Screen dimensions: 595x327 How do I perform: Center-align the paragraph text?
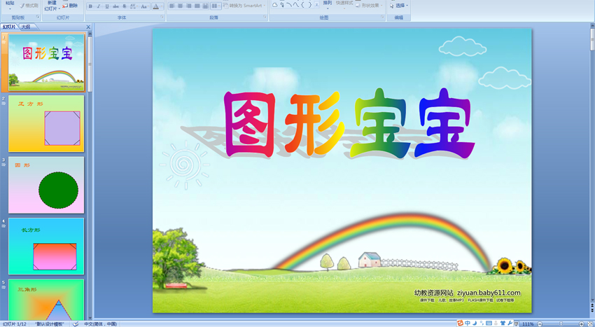180,6
